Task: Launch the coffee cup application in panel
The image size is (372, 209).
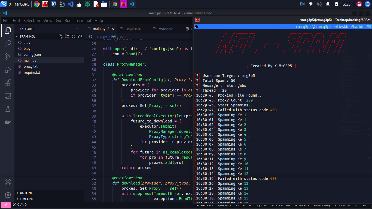Action: click(x=79, y=4)
